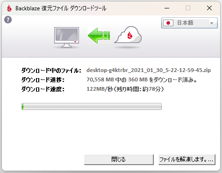Viewport: 222px width, 173px height.
Task: Minimize the Backblaze downloader window
Action: [167, 8]
